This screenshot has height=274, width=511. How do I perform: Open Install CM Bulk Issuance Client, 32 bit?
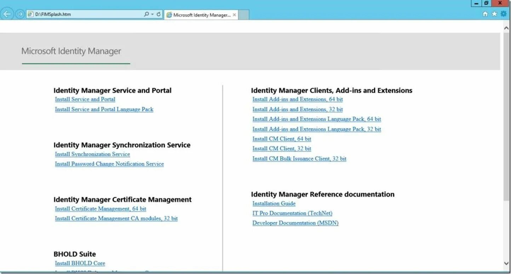[x=299, y=159]
